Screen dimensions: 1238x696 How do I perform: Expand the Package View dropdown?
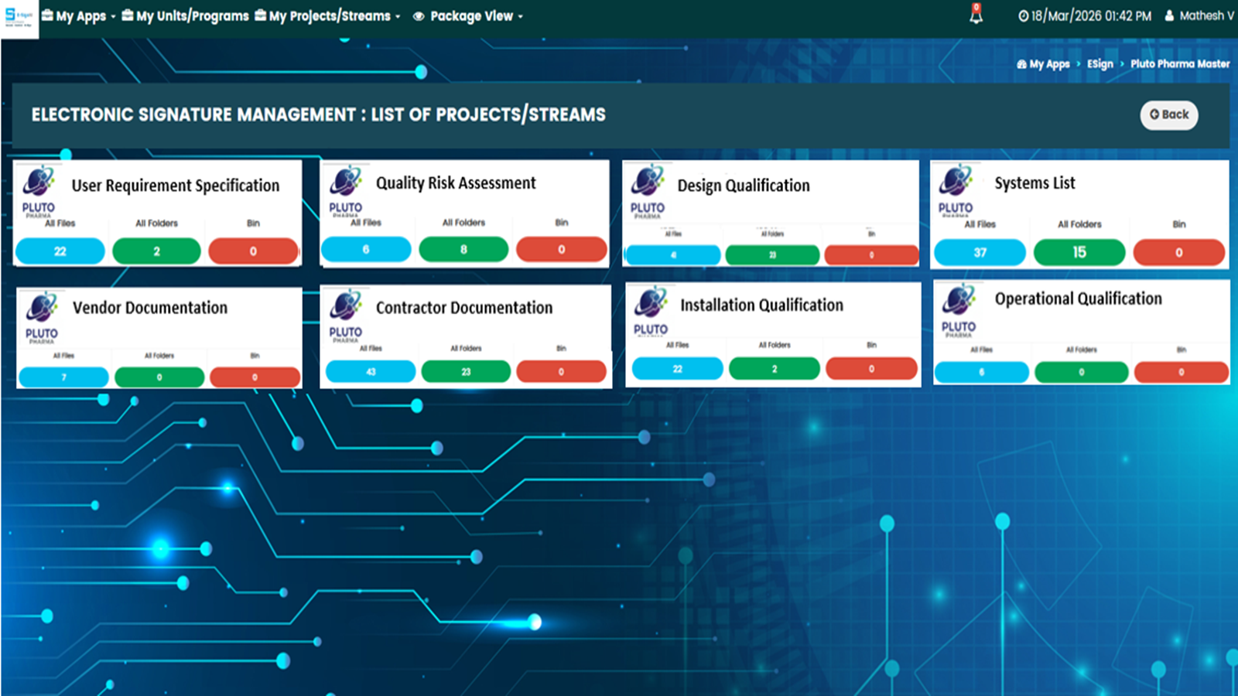coord(468,16)
